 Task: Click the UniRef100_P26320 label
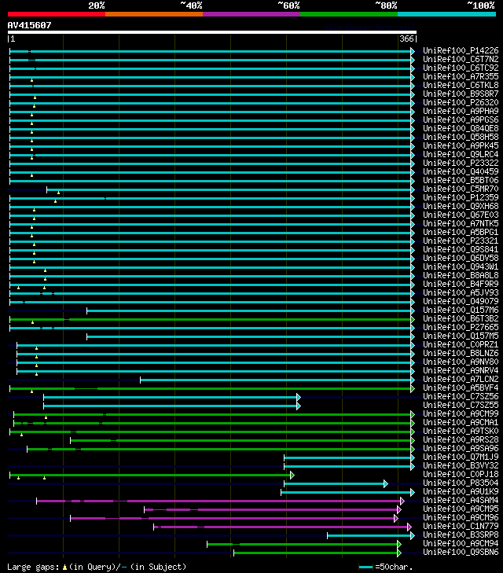tap(461, 102)
